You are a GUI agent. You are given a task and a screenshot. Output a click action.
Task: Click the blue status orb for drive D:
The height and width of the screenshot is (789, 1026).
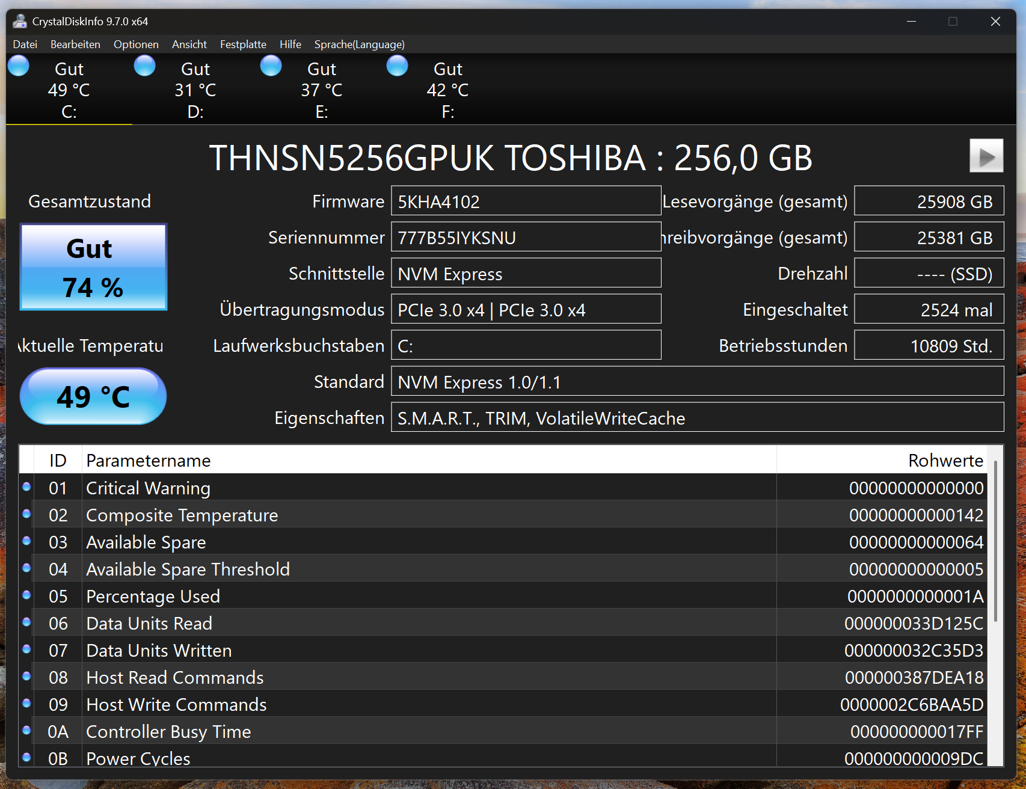(145, 66)
